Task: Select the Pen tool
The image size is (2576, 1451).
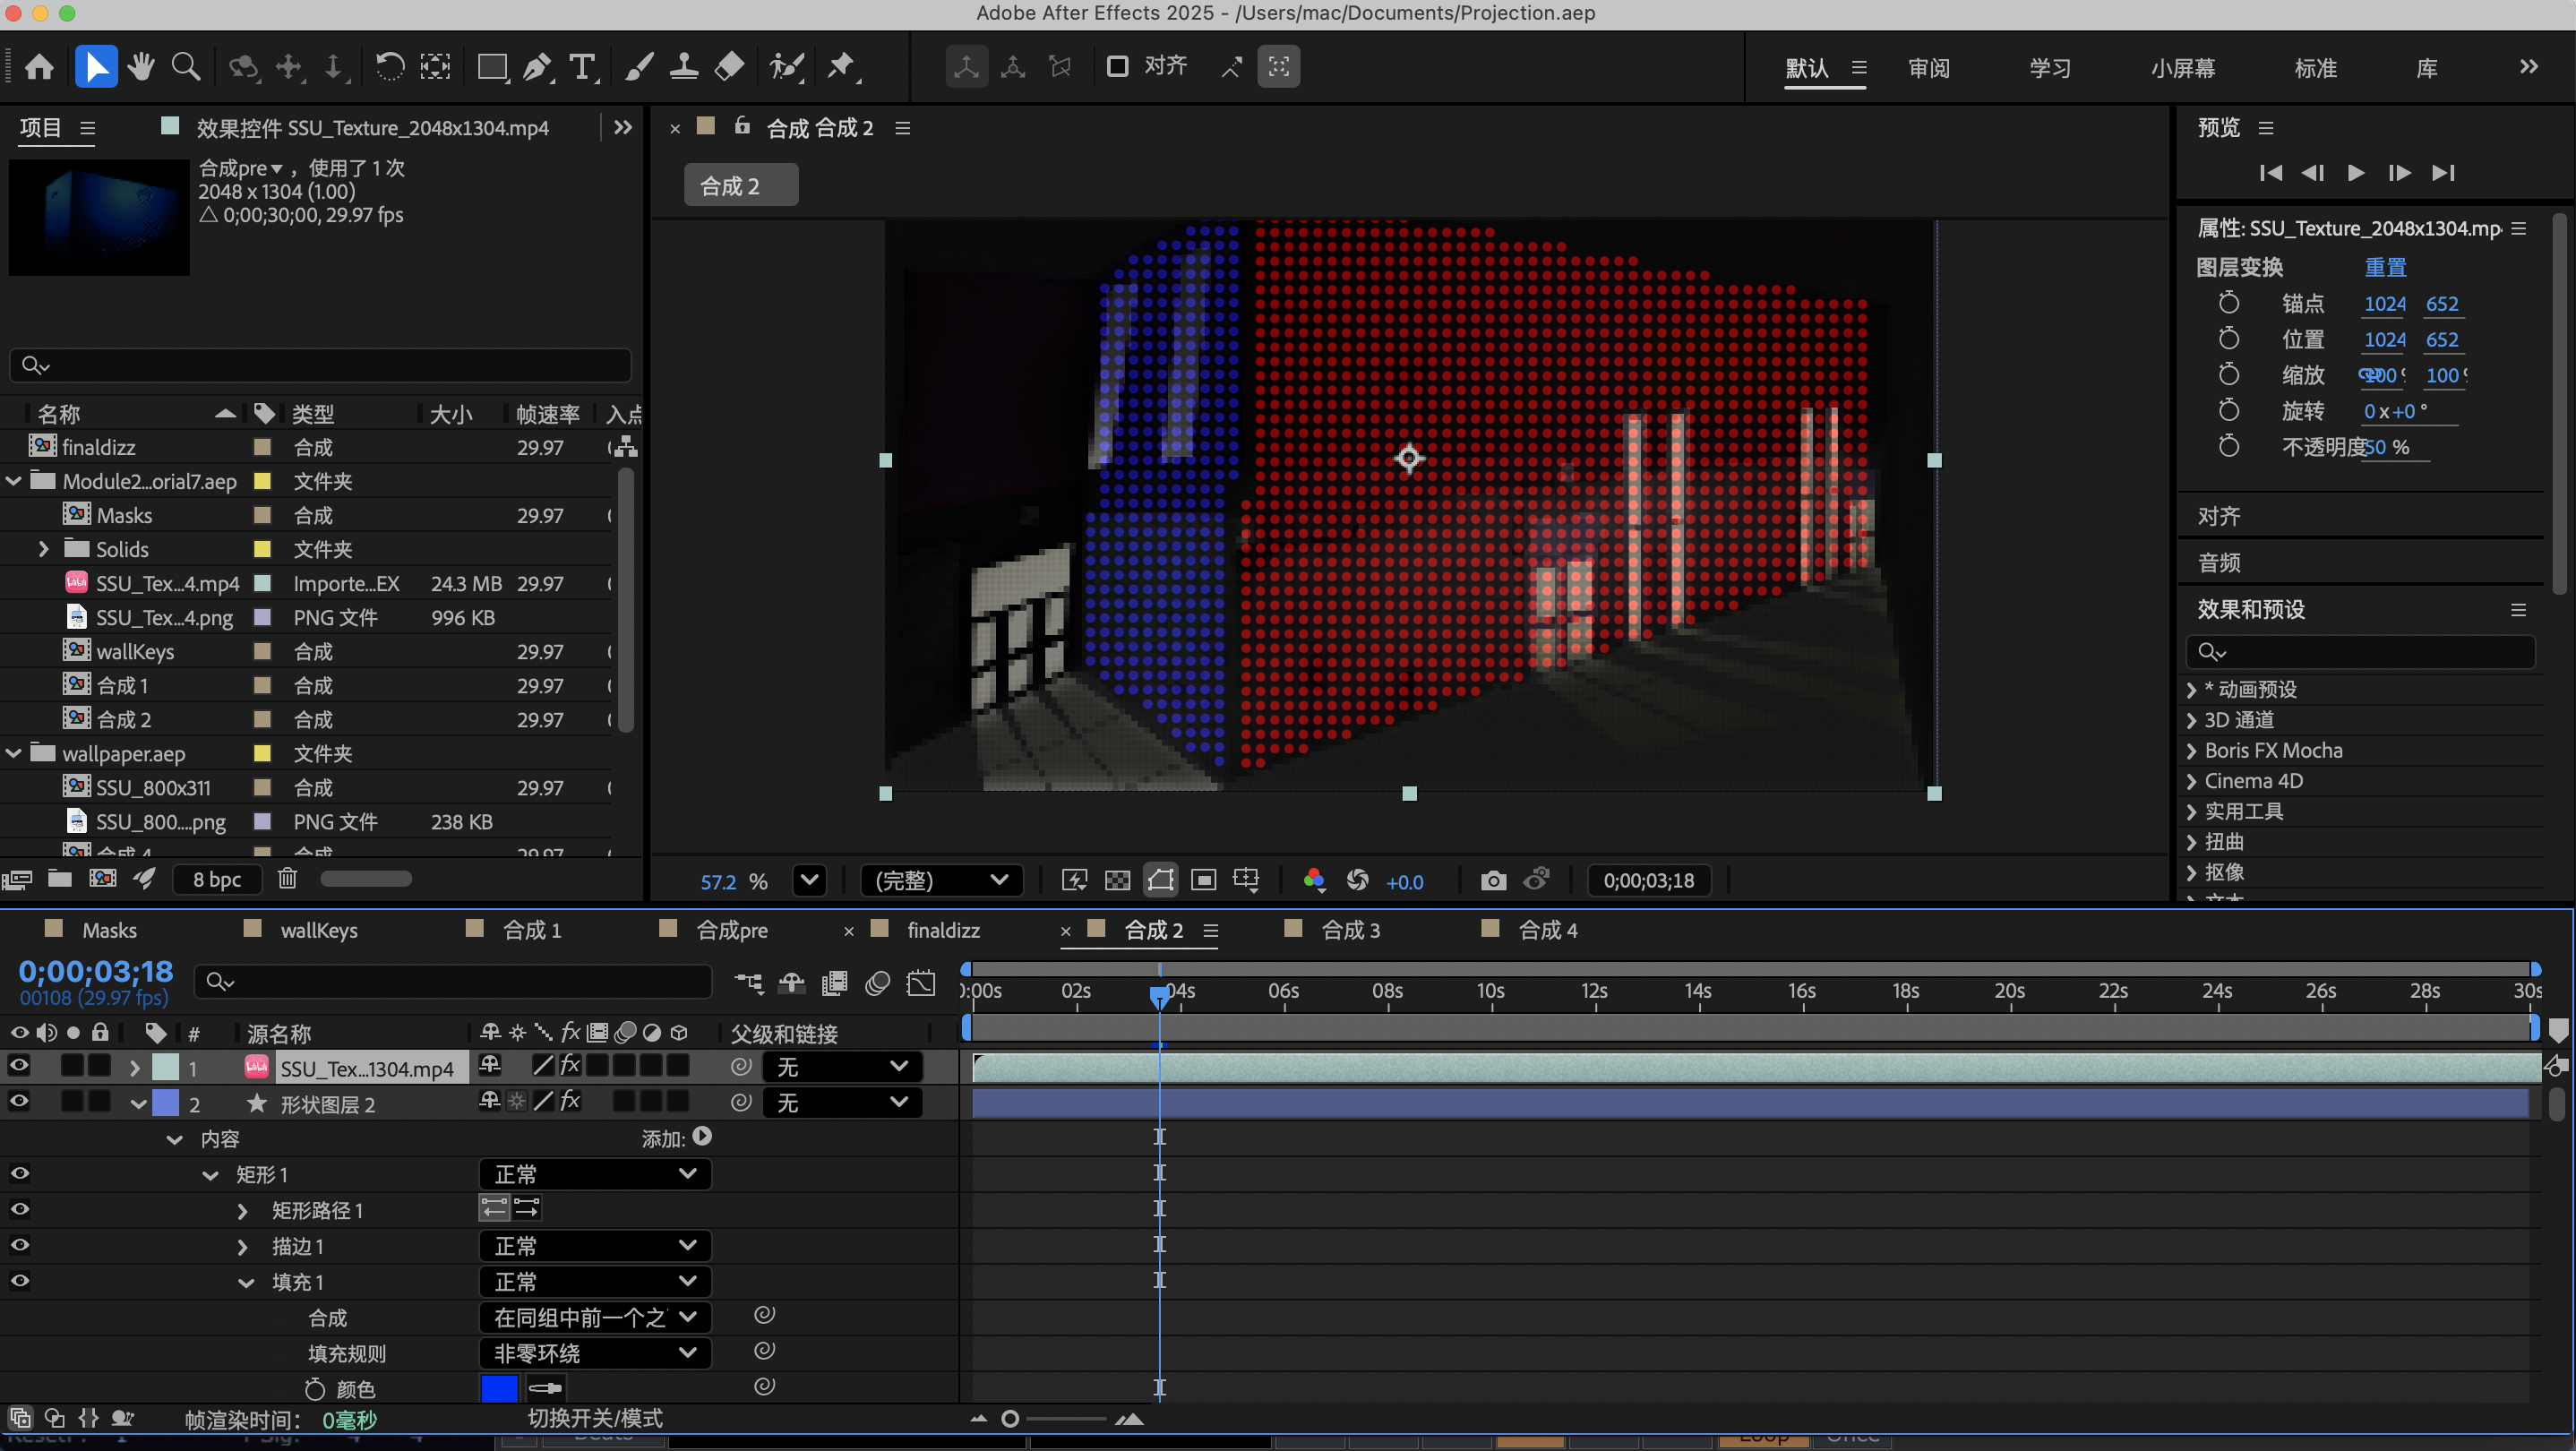Action: click(x=537, y=67)
